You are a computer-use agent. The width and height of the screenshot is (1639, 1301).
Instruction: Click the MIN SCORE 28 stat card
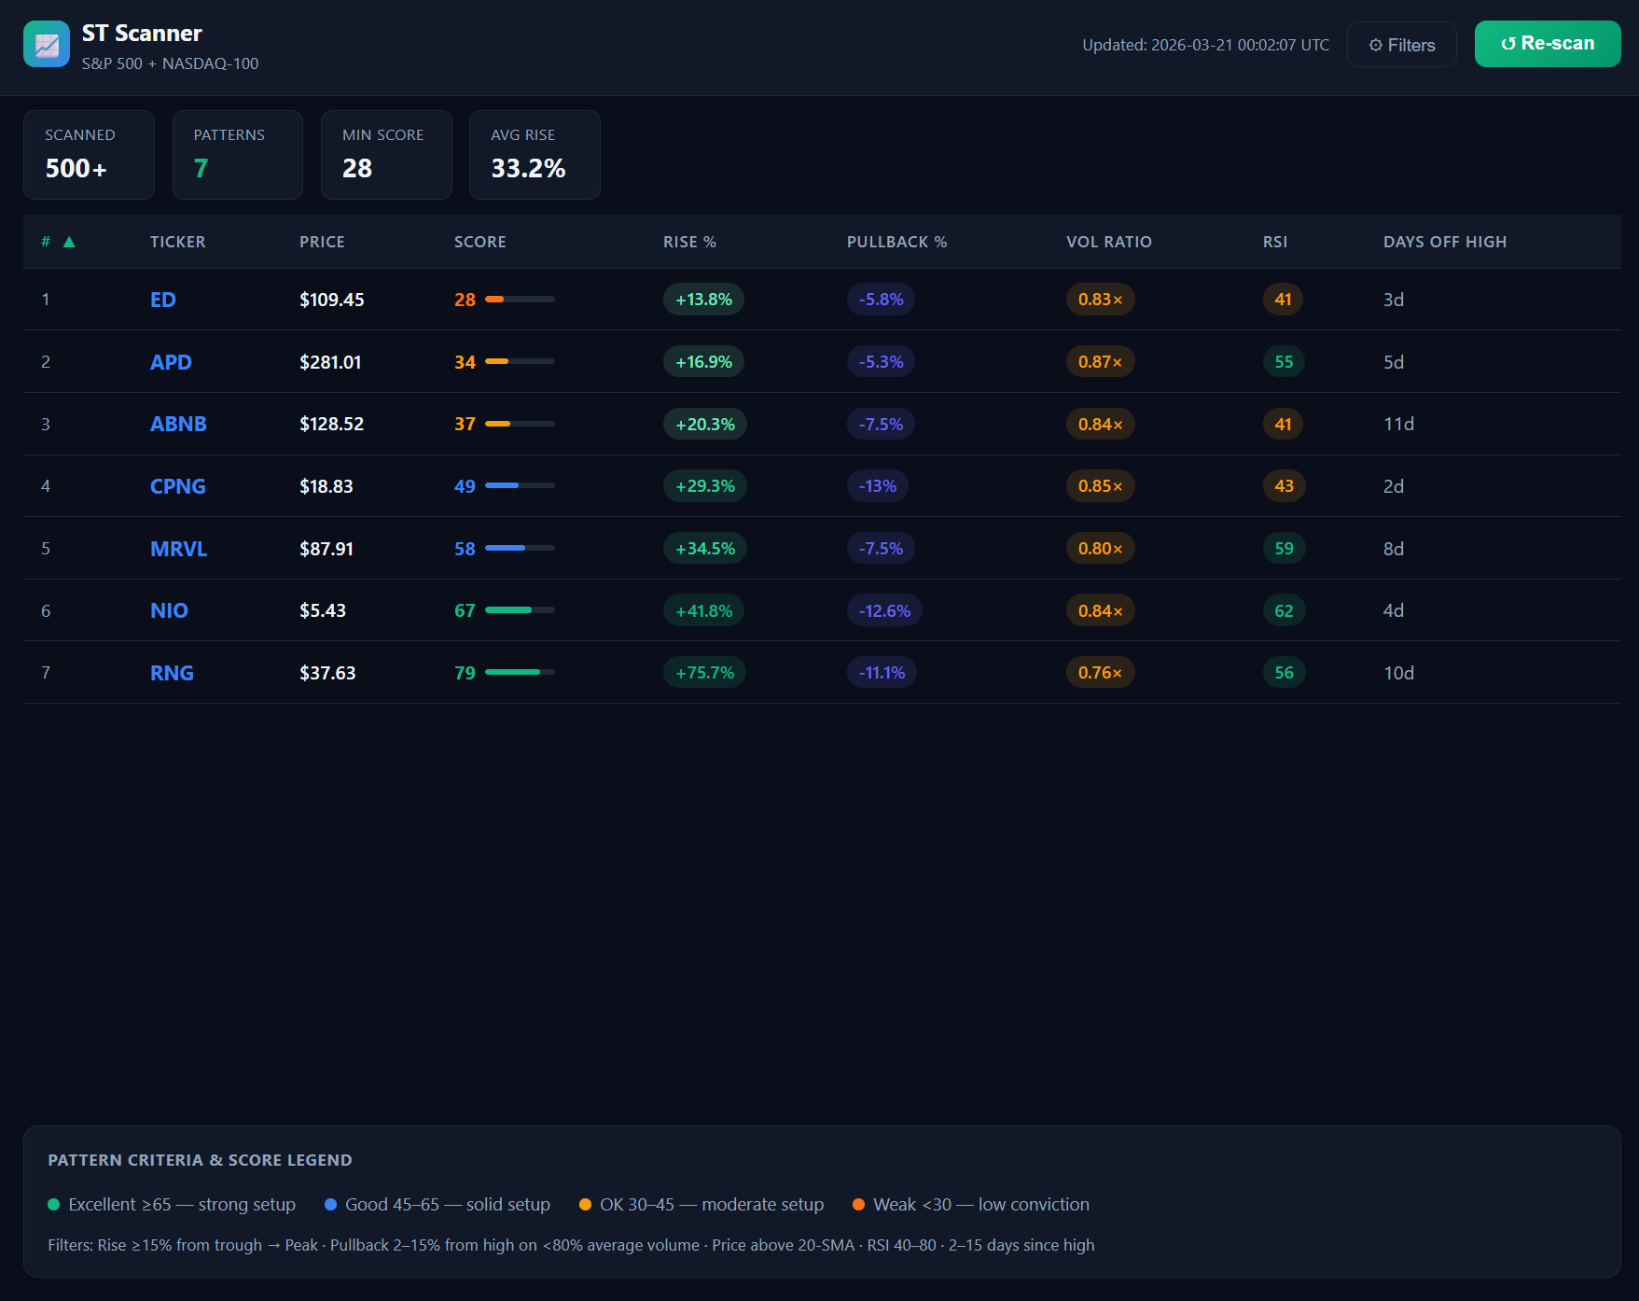click(x=386, y=155)
